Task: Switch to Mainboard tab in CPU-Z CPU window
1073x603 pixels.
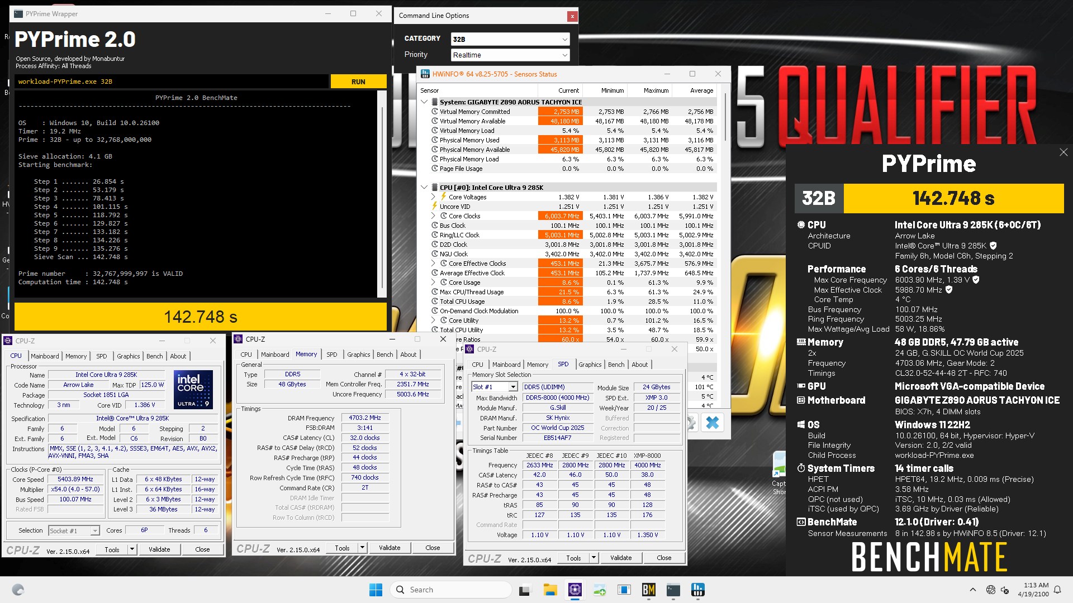Action: 45,356
